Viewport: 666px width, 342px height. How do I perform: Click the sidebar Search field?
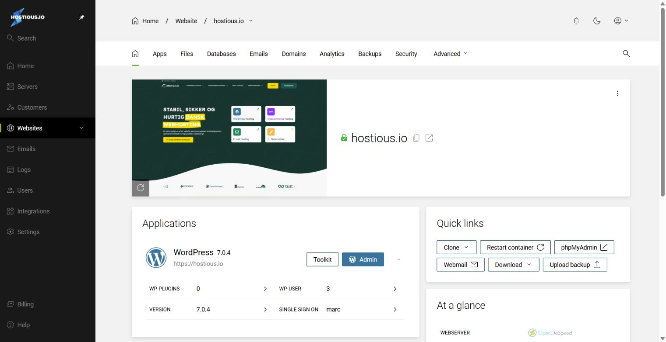click(48, 38)
